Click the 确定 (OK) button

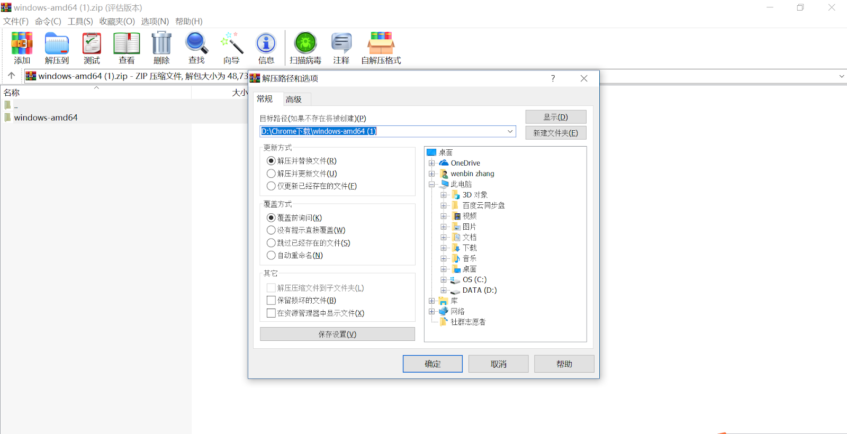pyautogui.click(x=432, y=364)
